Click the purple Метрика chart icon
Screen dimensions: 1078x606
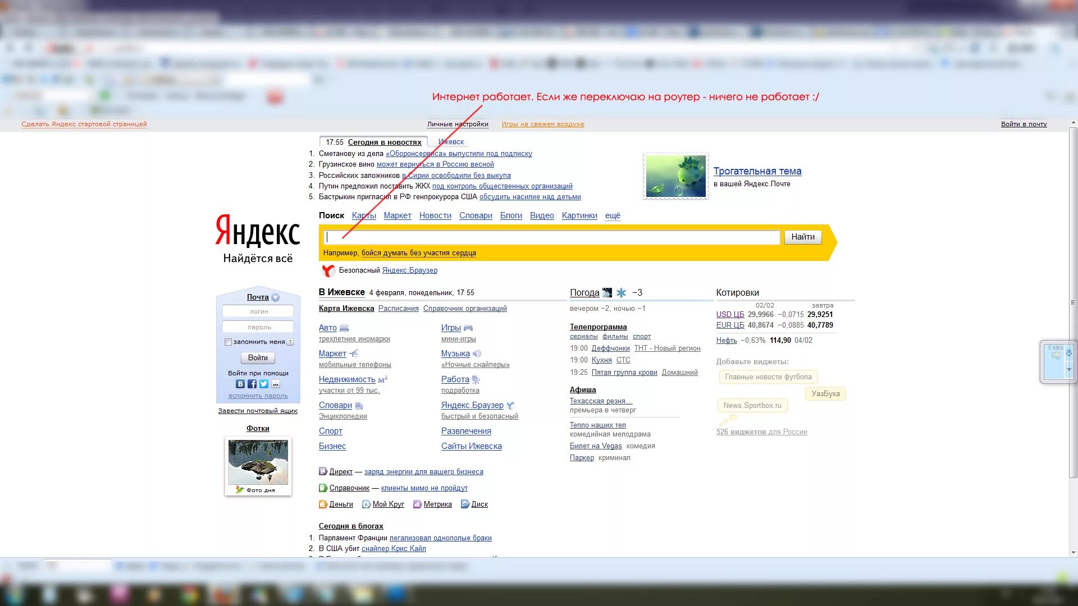click(x=417, y=504)
